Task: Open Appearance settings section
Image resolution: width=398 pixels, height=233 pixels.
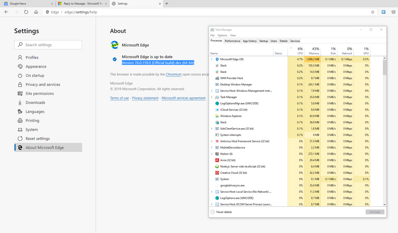Action: point(48,67)
